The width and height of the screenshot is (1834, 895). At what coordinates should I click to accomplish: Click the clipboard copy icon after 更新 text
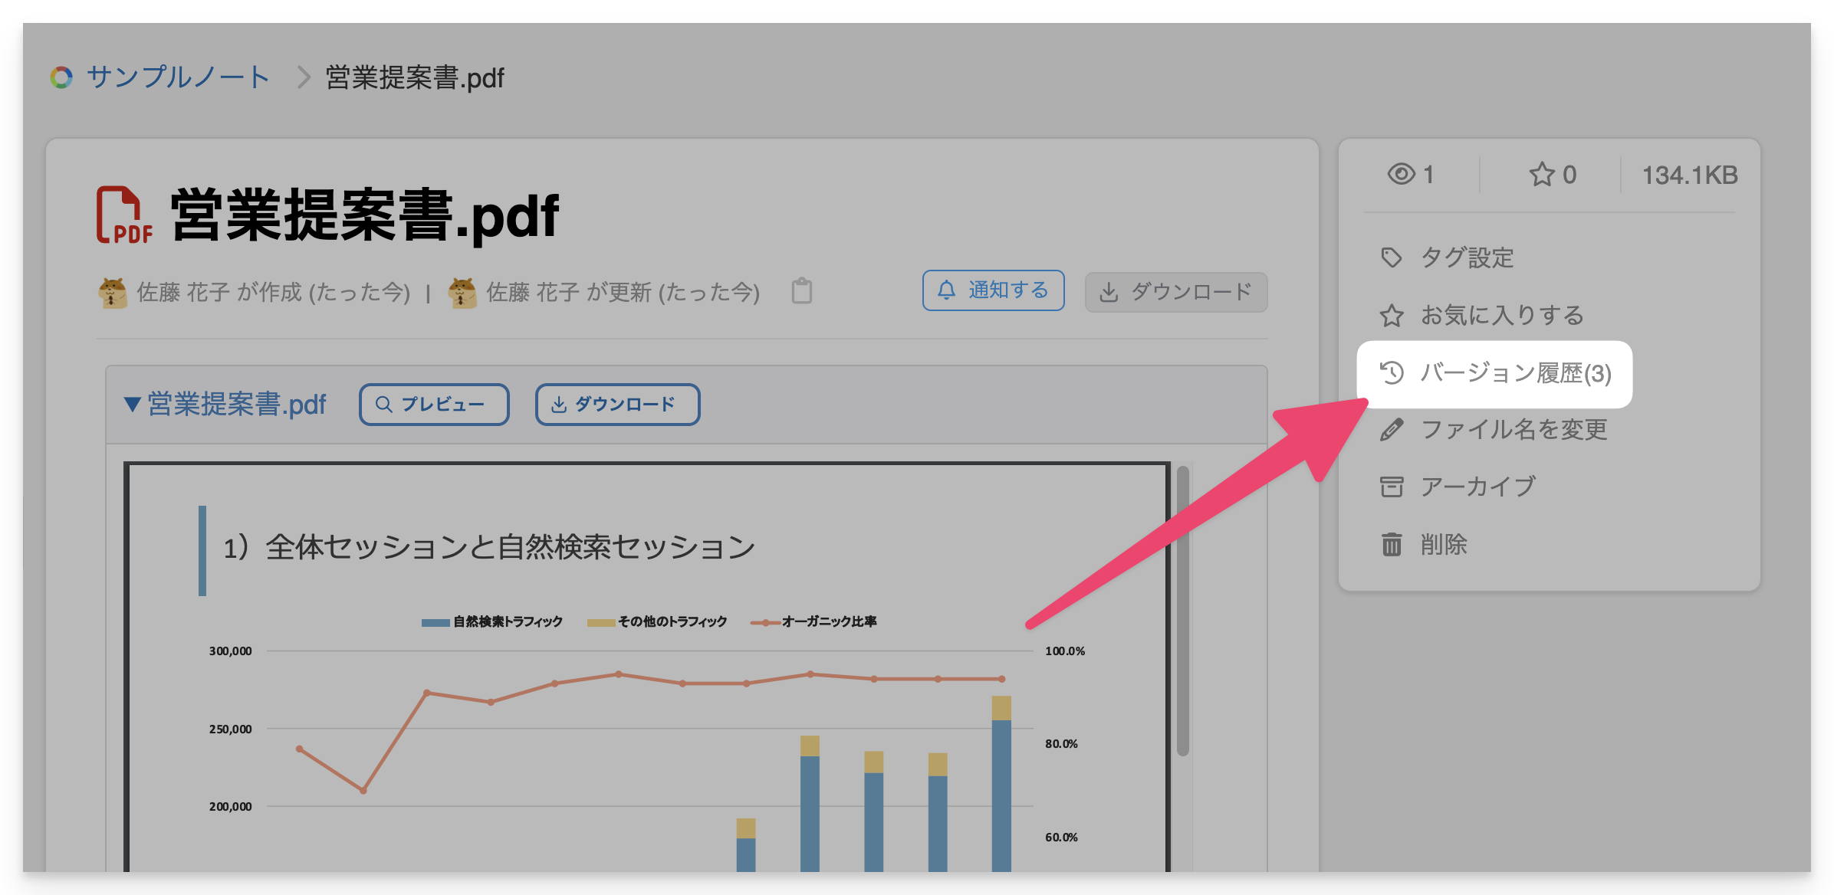coord(802,291)
